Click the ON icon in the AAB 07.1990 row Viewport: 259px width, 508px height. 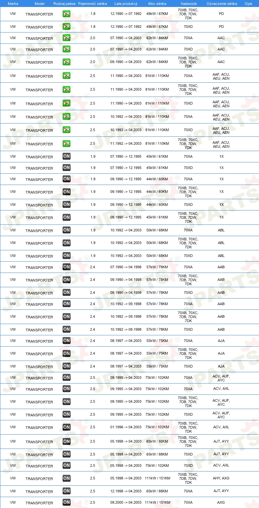coord(67,267)
